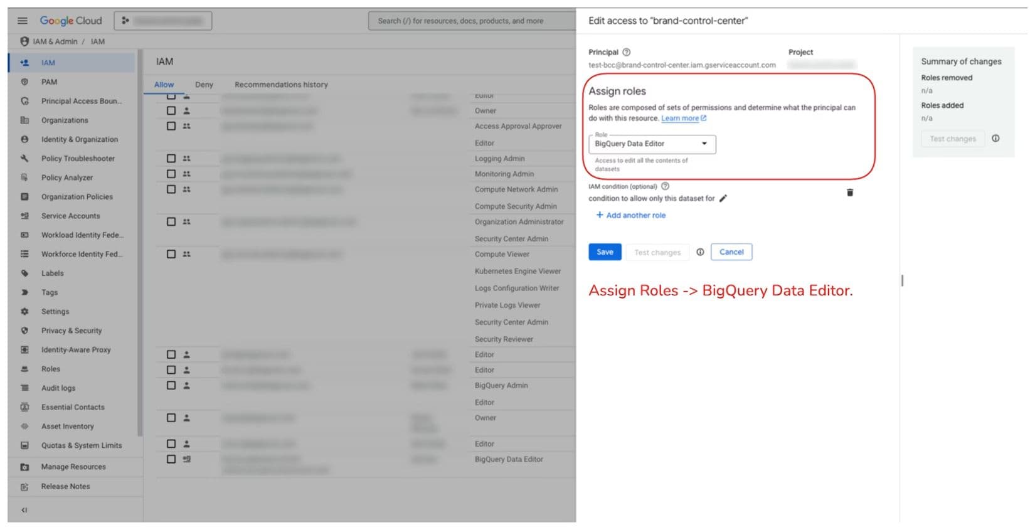Click info icon beside Cancel button
The image size is (1035, 530).
tap(700, 252)
